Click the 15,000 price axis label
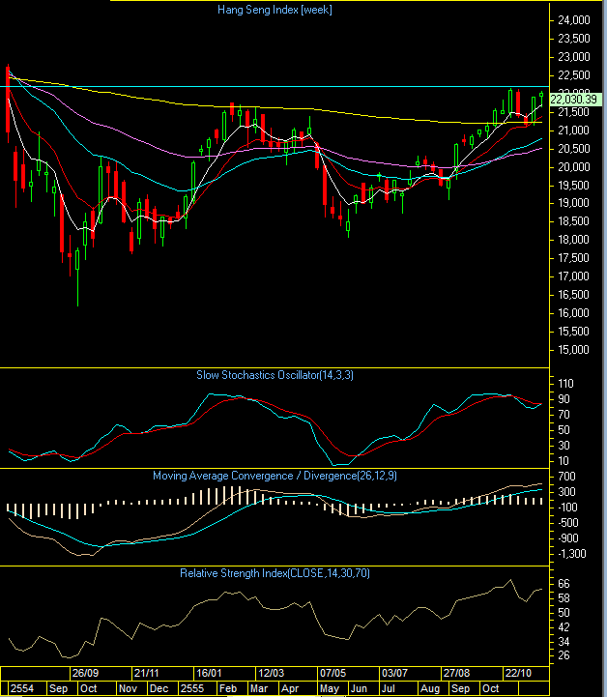The image size is (607, 697). click(576, 350)
